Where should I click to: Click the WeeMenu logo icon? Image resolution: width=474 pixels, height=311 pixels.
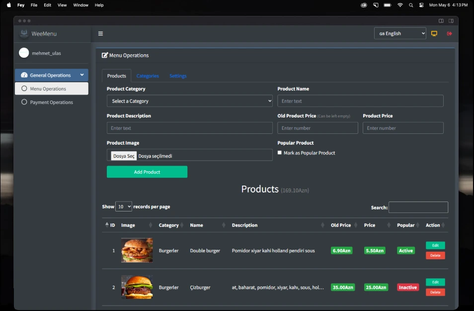(x=24, y=33)
